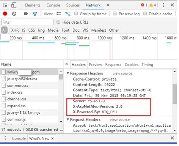The width and height of the screenshot is (179, 146).
Task: Click the file icon beside jquery.hiSlider.css
Action: coord(4,79)
